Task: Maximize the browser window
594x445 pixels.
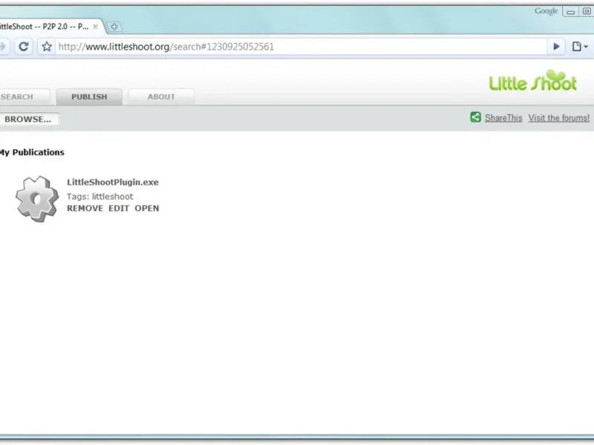Action: pyautogui.click(x=587, y=12)
